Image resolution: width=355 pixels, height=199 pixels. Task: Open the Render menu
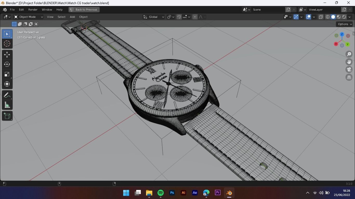[33, 10]
